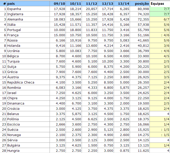
Task: Click Portugal's posição value 55,799
Action: coord(143,30)
